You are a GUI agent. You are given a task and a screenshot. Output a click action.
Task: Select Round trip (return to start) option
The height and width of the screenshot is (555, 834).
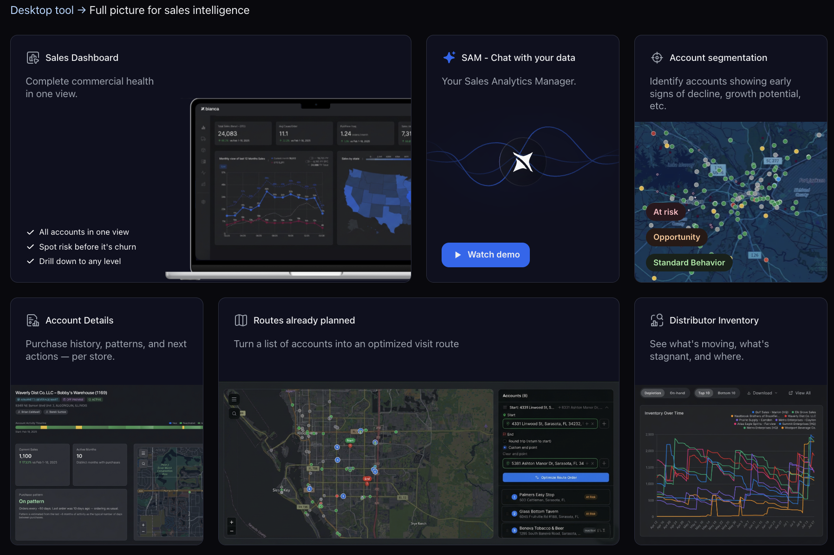pos(527,441)
